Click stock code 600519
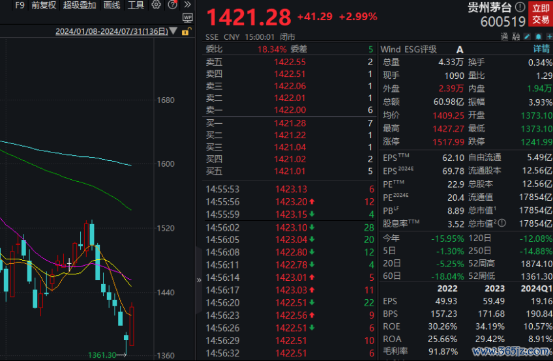553x361 pixels. (503, 22)
